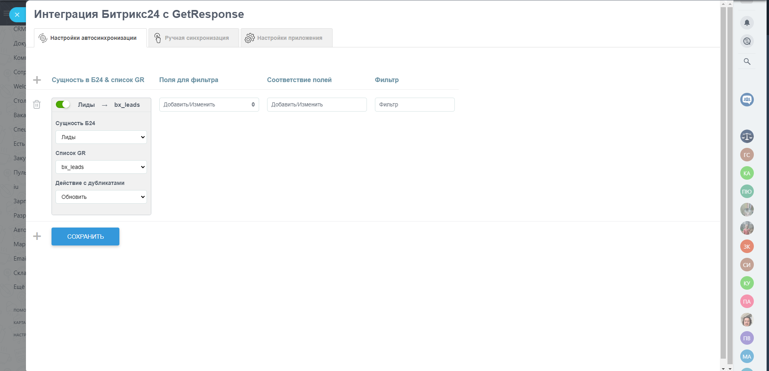The width and height of the screenshot is (769, 371).
Task: Open the Настройки автосинхронизации tab
Action: tap(90, 38)
